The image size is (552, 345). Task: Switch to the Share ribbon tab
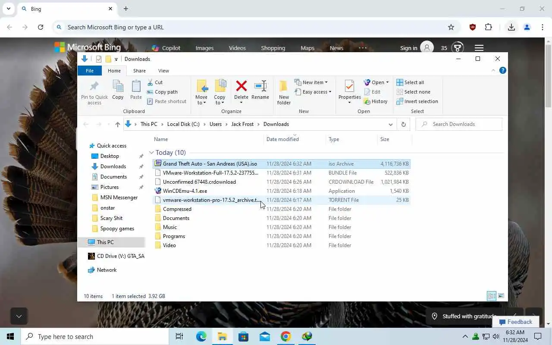click(x=139, y=71)
